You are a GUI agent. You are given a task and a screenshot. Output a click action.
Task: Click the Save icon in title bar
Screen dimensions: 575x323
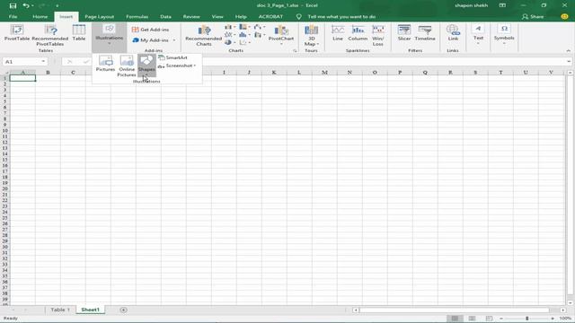[13, 5]
